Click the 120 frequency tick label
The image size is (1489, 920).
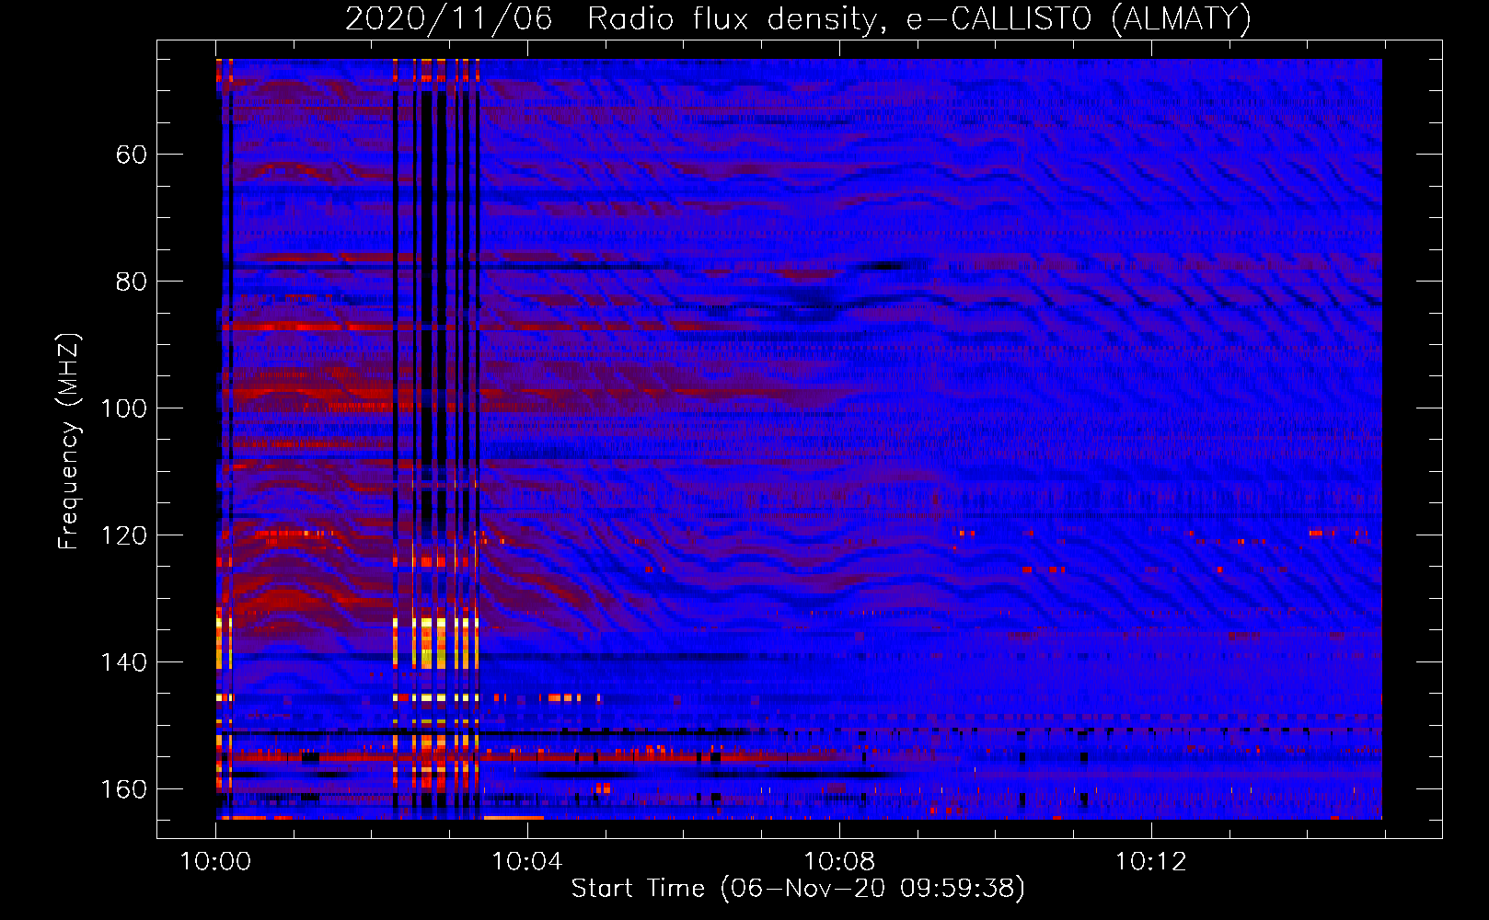point(124,535)
